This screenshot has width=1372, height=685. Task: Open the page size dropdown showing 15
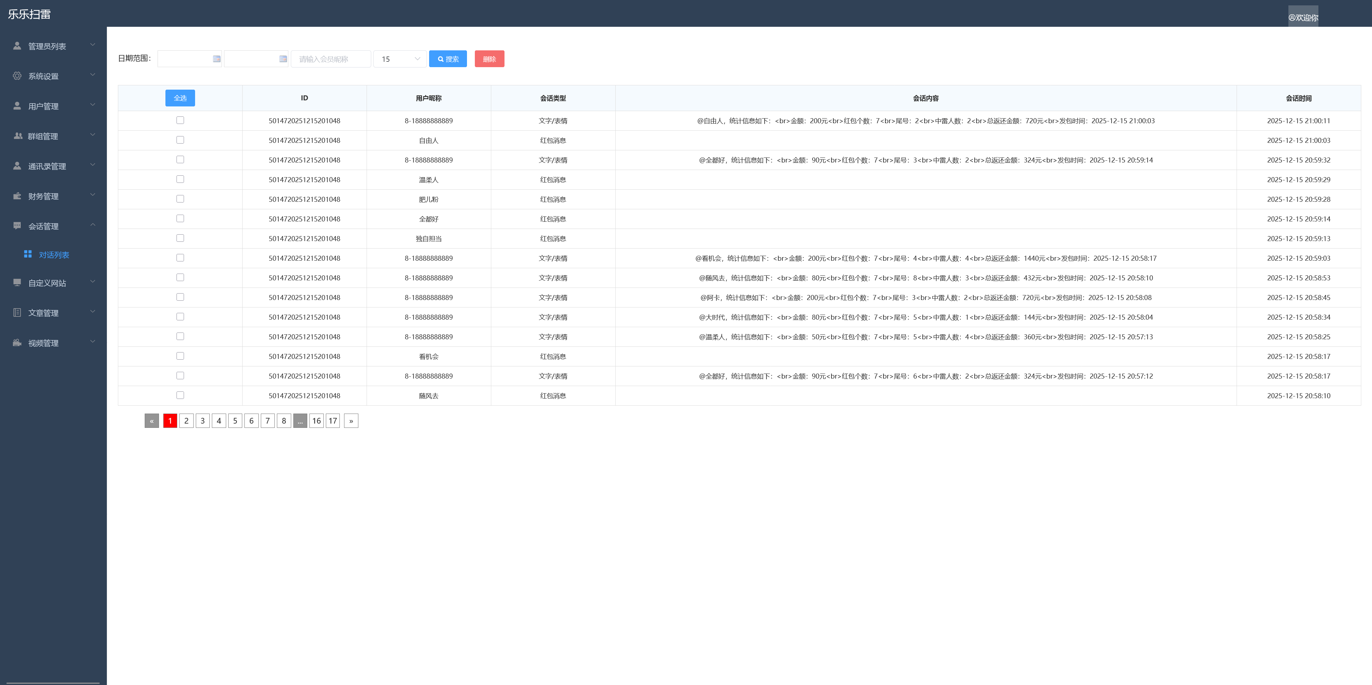pyautogui.click(x=400, y=59)
